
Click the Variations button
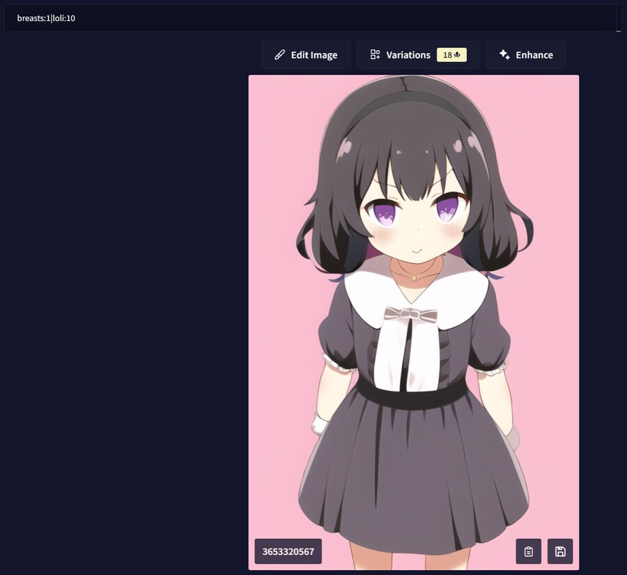(x=418, y=55)
